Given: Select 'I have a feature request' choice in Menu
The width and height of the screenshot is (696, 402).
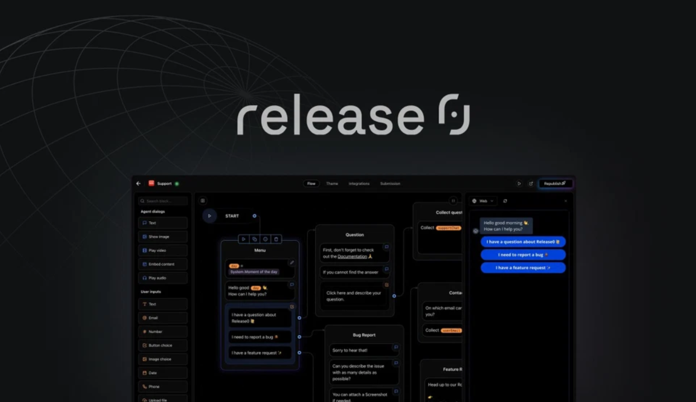Looking at the screenshot, I should tap(260, 353).
